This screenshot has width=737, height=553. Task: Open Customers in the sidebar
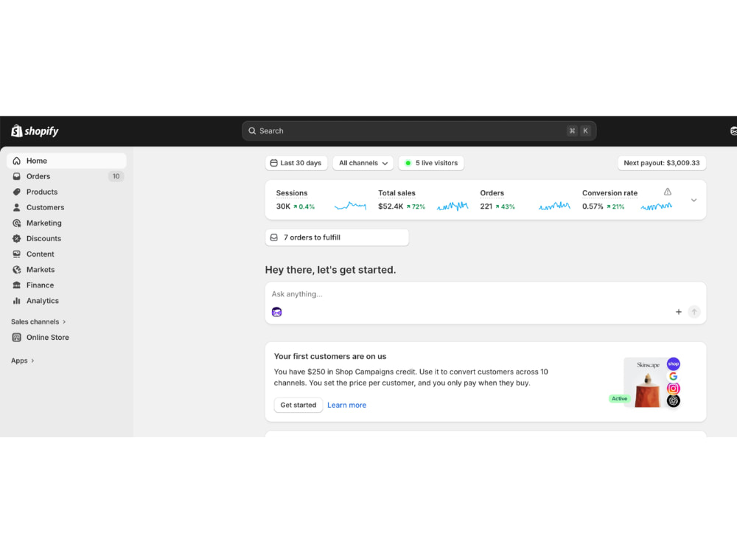click(x=67, y=207)
